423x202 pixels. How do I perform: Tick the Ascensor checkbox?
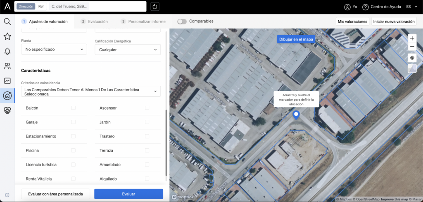point(147,108)
